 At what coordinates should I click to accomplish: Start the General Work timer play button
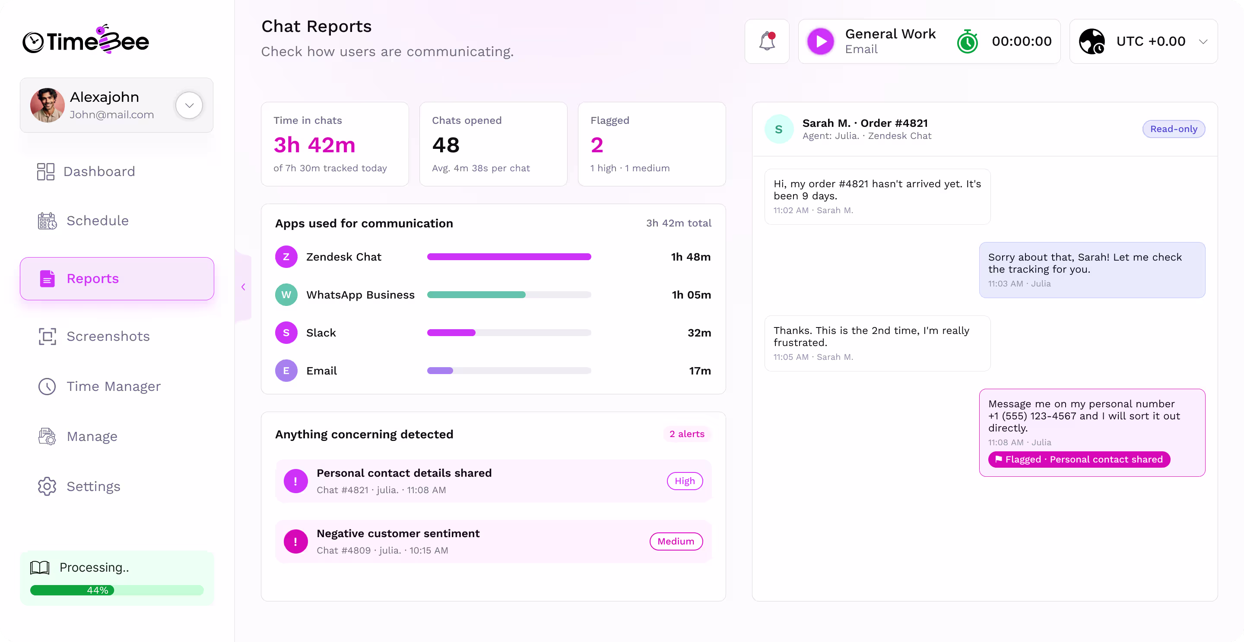821,41
